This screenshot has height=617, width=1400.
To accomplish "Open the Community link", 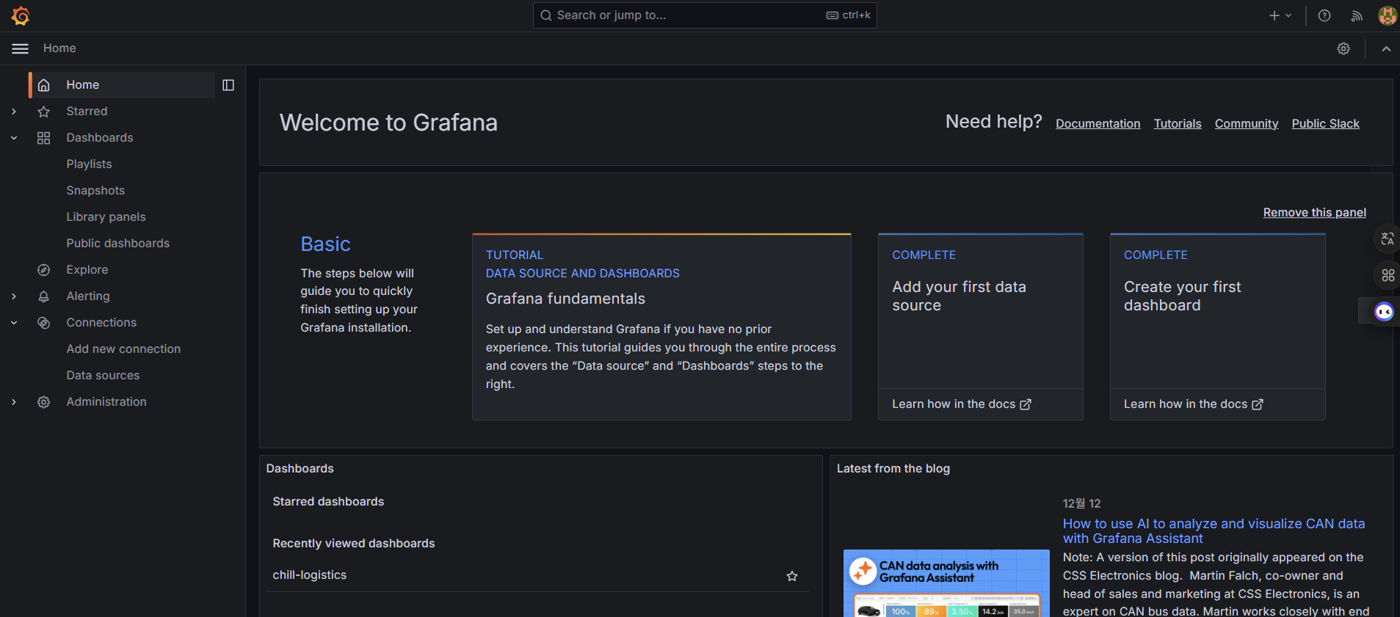I will pos(1247,123).
